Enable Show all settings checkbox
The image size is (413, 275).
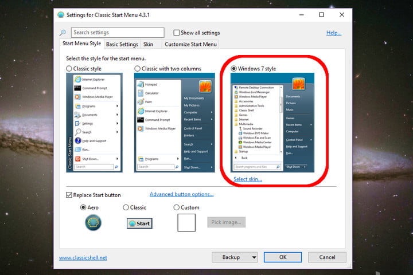click(177, 33)
